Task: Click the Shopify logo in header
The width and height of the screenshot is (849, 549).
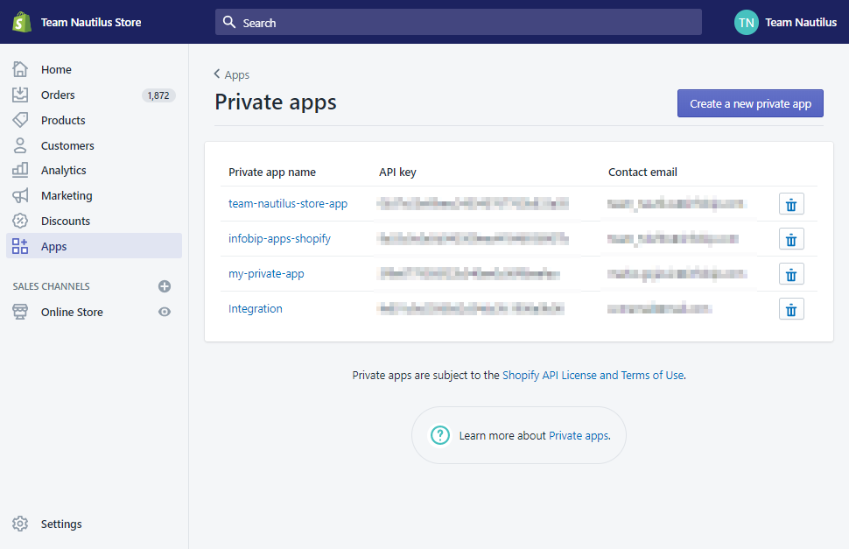Action: pos(22,22)
